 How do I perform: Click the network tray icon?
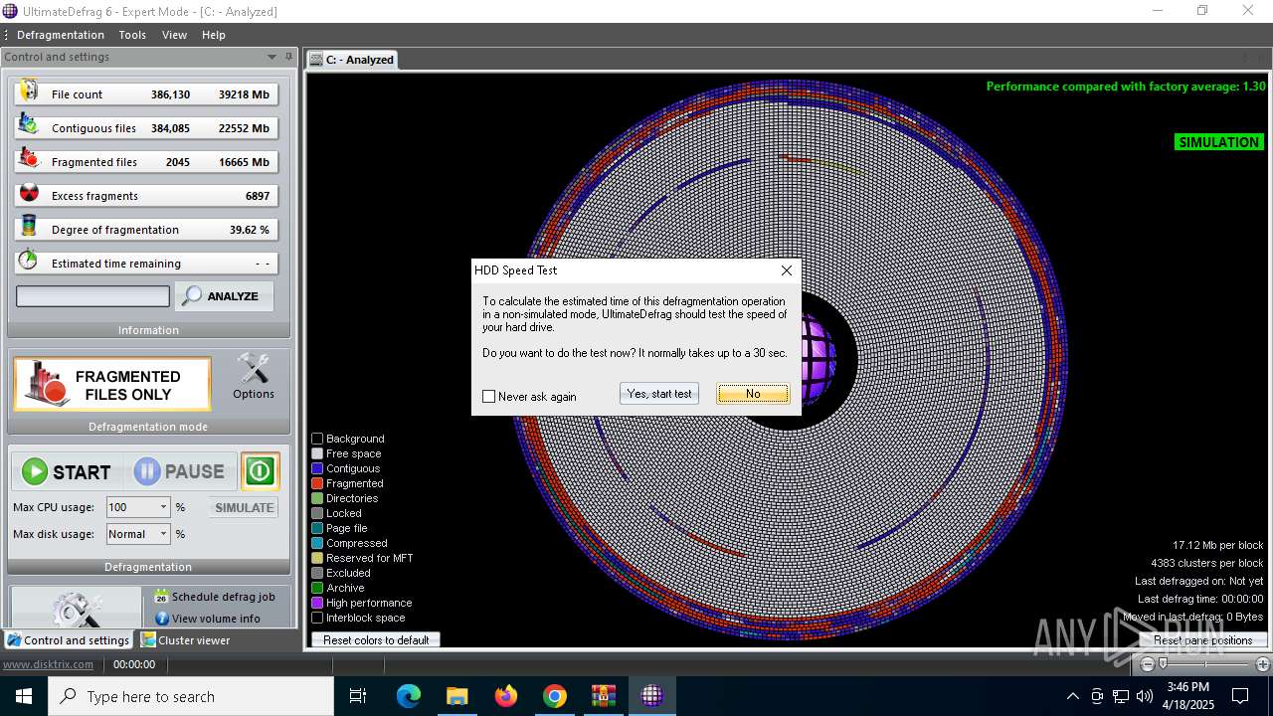pyautogui.click(x=1121, y=696)
